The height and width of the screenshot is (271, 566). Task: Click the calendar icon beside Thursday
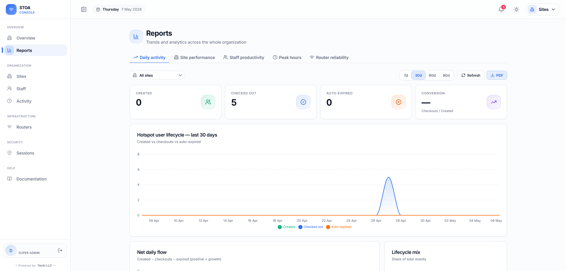pos(98,9)
